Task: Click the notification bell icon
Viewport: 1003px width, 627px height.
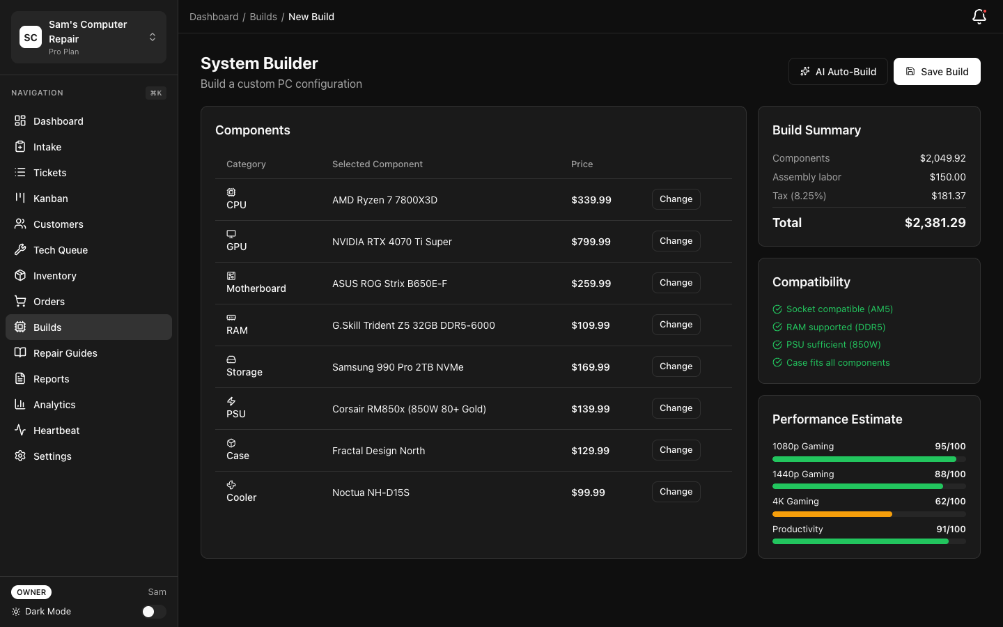Action: tap(979, 16)
